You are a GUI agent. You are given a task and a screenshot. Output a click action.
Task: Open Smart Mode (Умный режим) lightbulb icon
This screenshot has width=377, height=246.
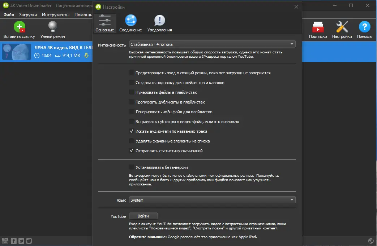(53, 27)
